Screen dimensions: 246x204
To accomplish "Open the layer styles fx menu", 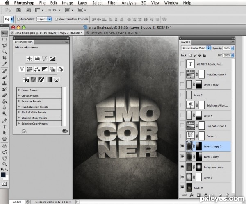I will pos(192,195).
